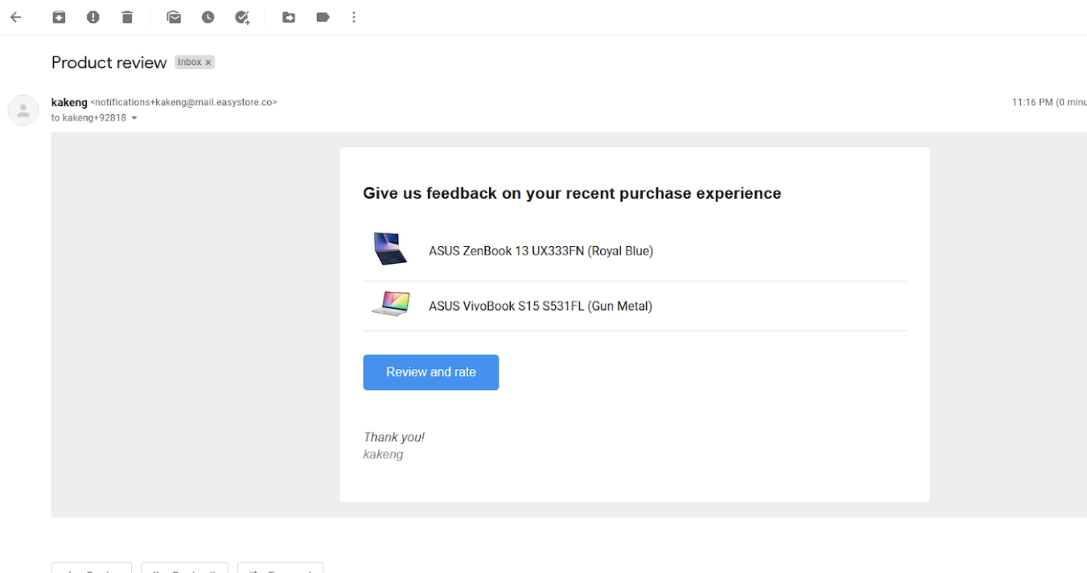The height and width of the screenshot is (573, 1087).
Task: Open the More options three-dot menu
Action: (354, 17)
